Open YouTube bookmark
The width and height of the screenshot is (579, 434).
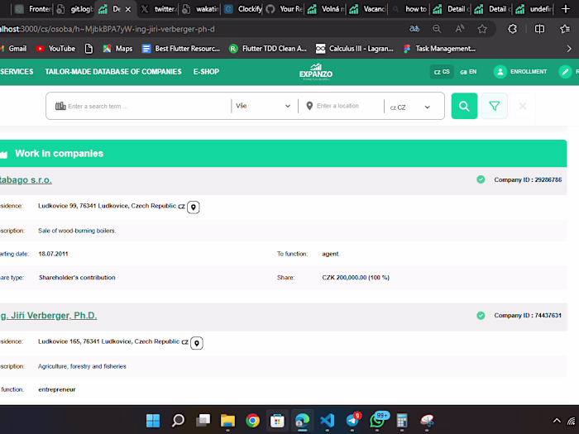click(x=55, y=49)
